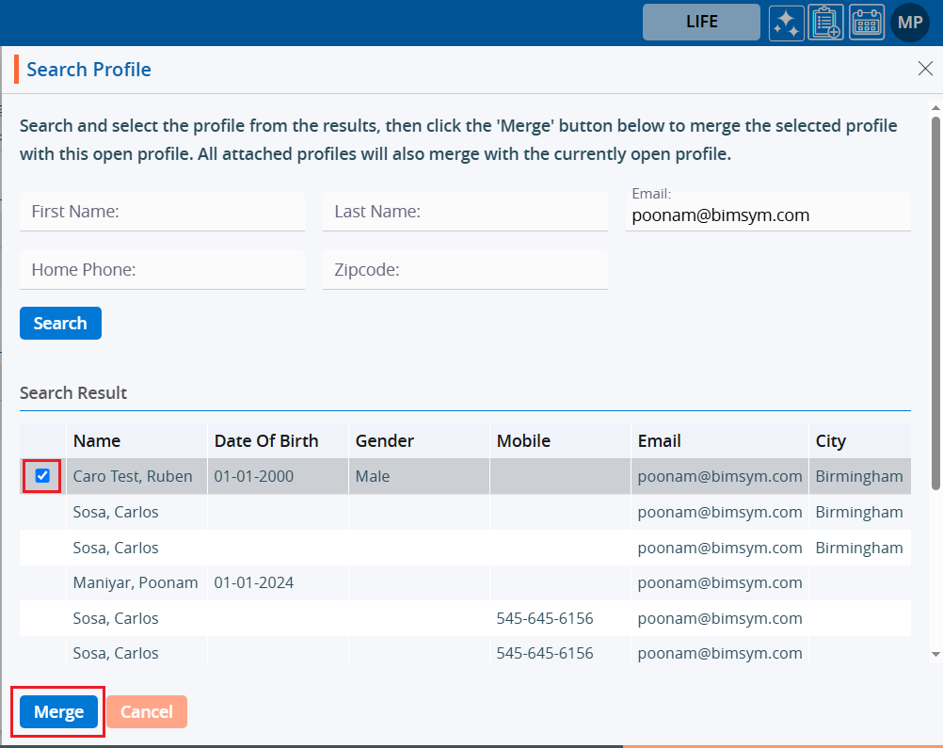
Task: Click the MP user avatar
Action: [909, 23]
